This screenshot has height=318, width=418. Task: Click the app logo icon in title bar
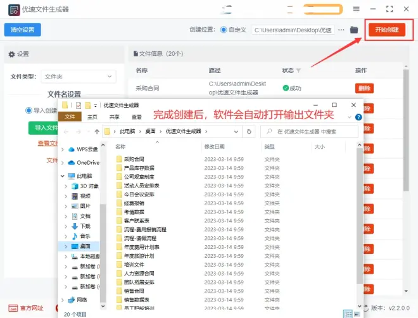(14, 10)
